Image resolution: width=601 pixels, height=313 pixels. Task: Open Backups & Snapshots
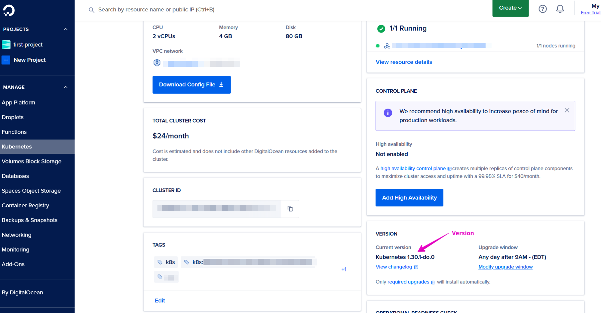pos(29,220)
